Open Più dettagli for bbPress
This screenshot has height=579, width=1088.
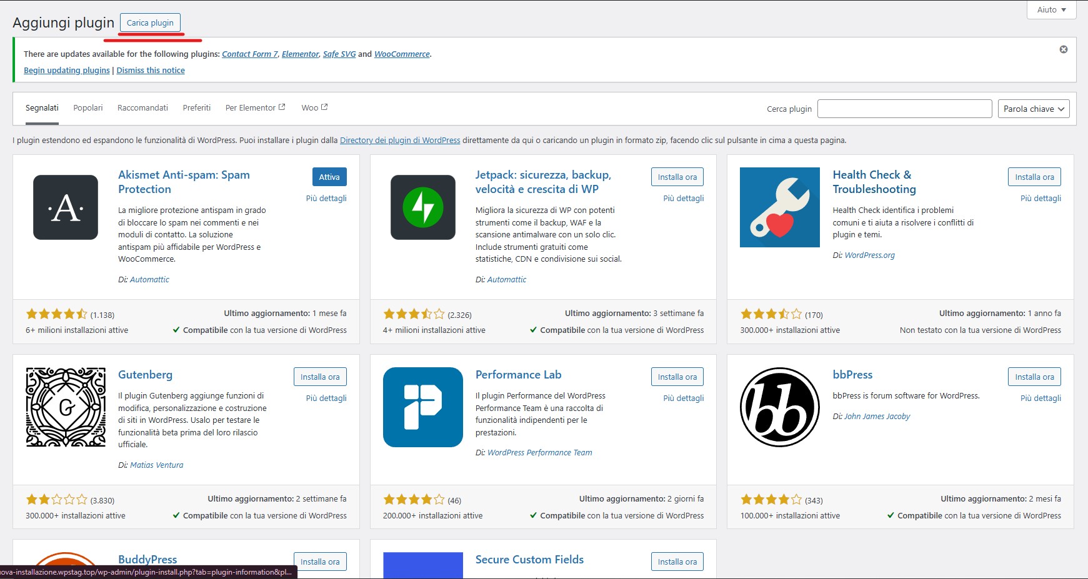pos(1041,398)
